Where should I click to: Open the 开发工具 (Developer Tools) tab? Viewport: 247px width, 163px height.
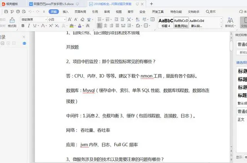(x=158, y=12)
